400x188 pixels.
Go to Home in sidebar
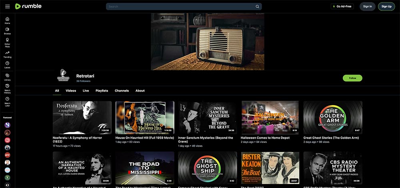(7, 21)
